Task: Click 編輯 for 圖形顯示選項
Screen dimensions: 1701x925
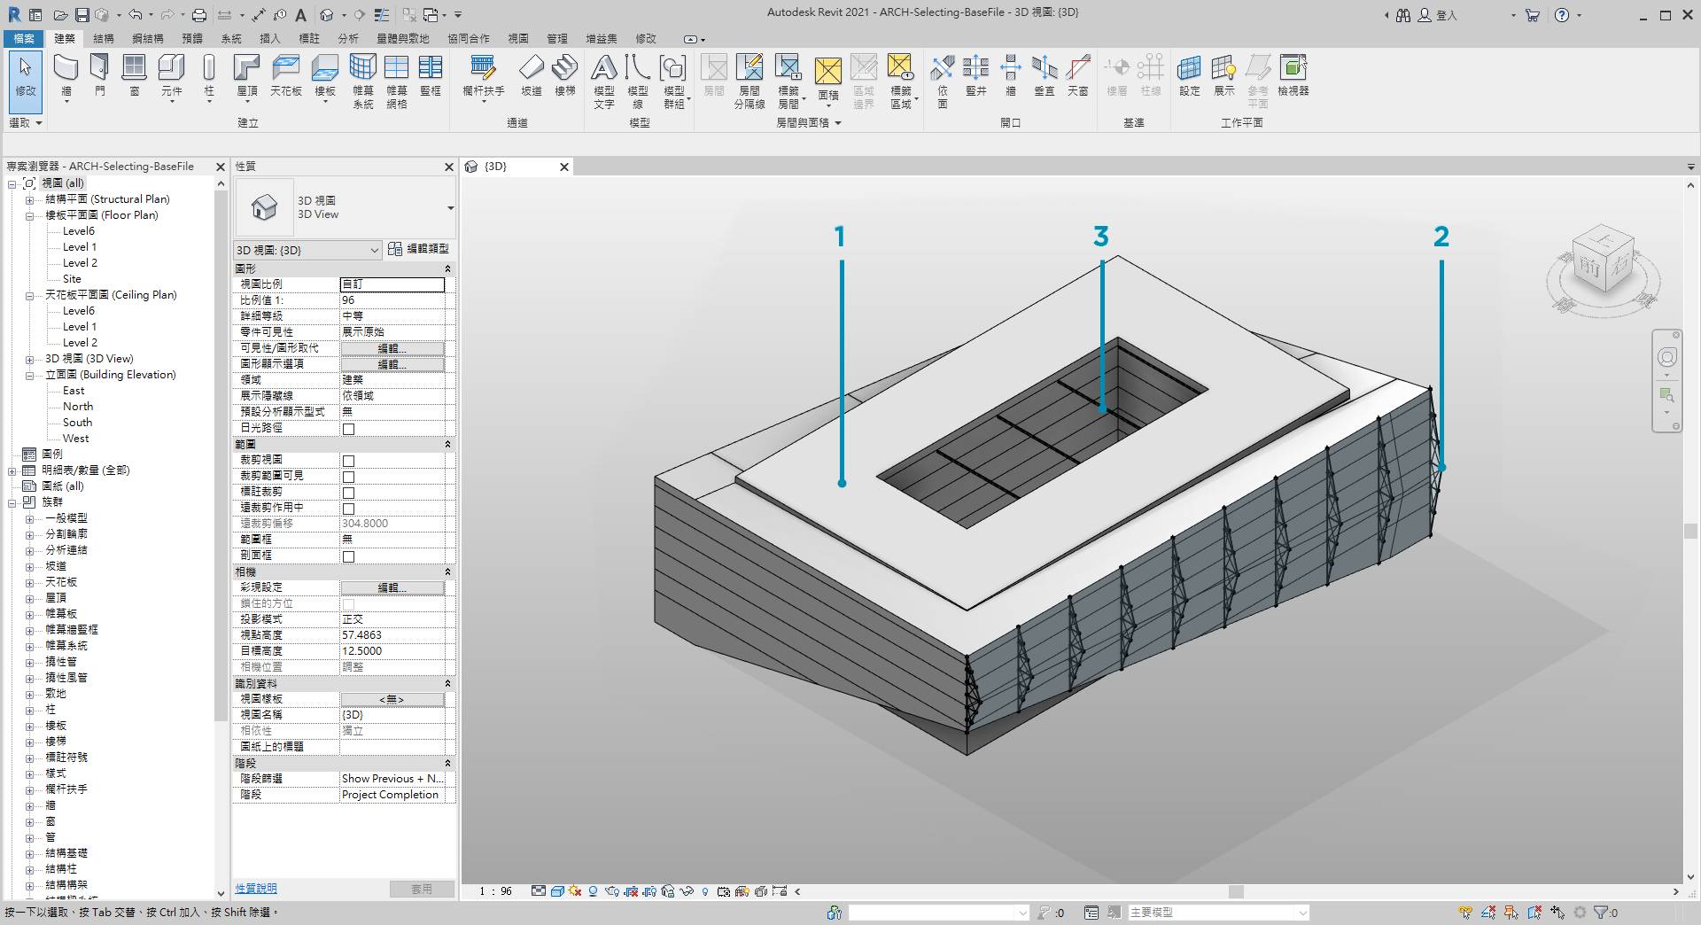Action: point(392,364)
